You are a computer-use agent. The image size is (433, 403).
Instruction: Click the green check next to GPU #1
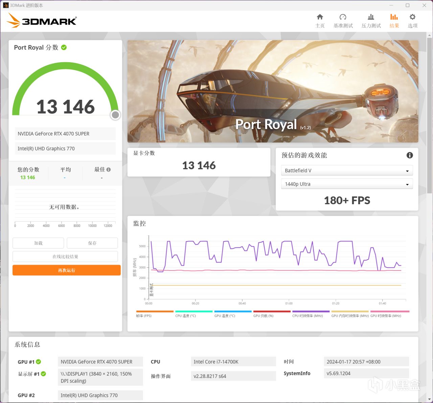[39, 362]
